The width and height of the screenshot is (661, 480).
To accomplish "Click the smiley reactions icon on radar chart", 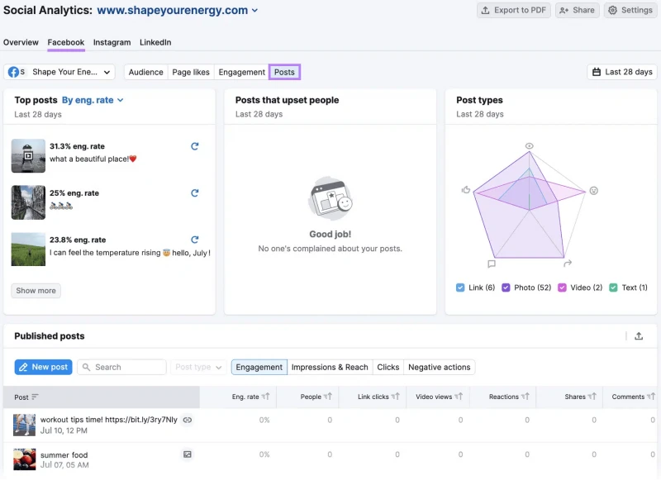I will [x=593, y=191].
